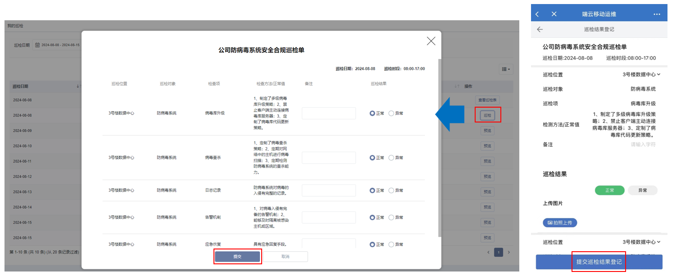
Task: Tap the gray back arrow above 巡检结果登记
Action: tap(539, 28)
